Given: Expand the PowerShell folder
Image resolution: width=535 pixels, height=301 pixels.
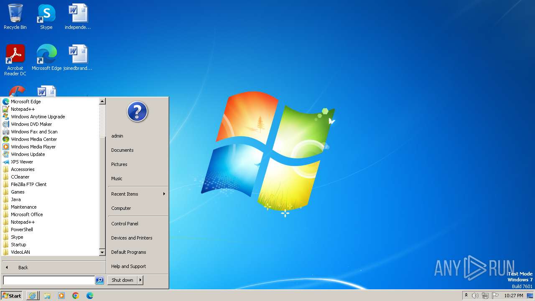Looking at the screenshot, I should pos(50,230).
